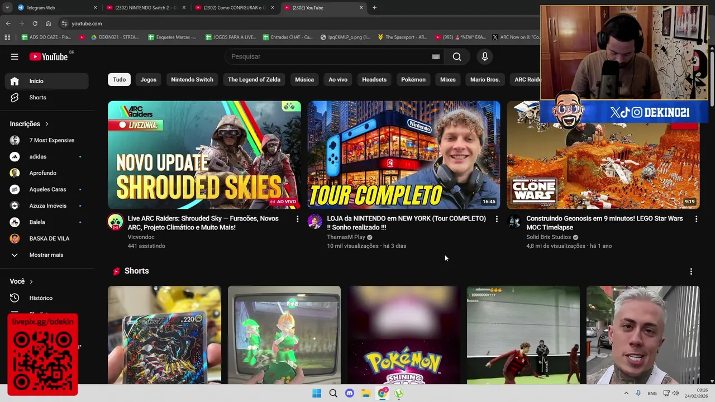Image resolution: width=715 pixels, height=402 pixels.
Task: Go to Início in the sidebar
Action: [x=47, y=81]
